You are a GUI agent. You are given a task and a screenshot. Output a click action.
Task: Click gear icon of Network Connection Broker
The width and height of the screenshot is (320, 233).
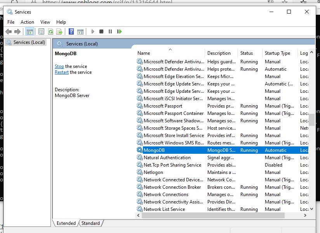click(x=139, y=187)
